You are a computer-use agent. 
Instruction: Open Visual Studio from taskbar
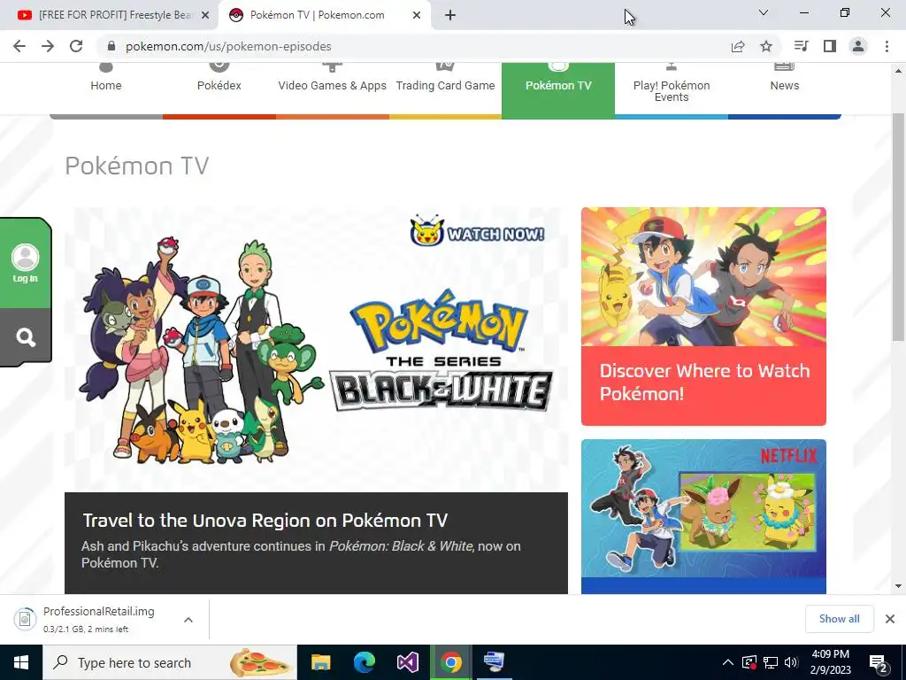click(407, 662)
